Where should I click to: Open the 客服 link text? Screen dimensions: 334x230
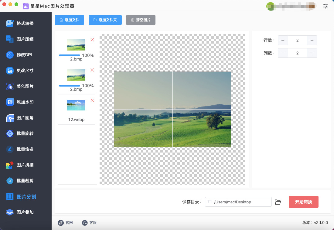[x=93, y=223]
